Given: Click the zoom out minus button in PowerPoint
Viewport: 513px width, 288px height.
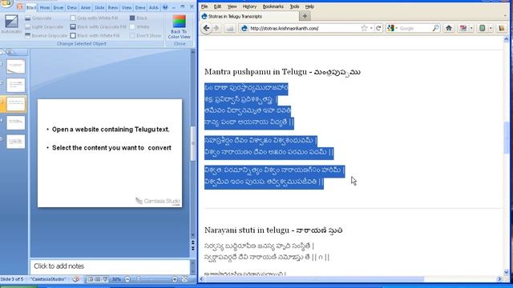Looking at the screenshot, I should (x=127, y=279).
